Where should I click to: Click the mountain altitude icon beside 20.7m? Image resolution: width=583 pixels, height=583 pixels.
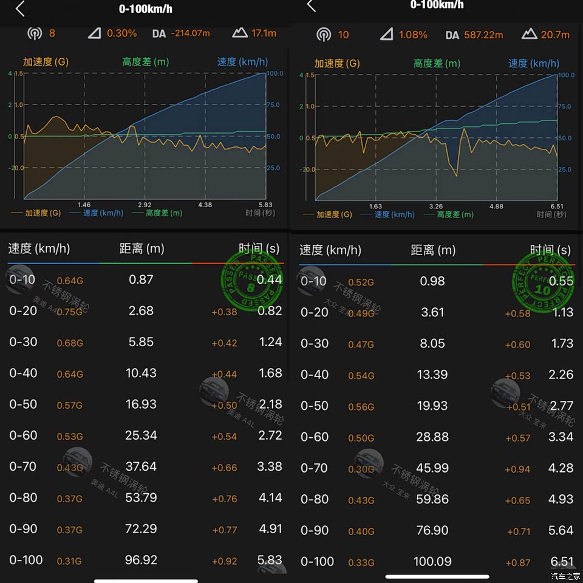click(530, 35)
